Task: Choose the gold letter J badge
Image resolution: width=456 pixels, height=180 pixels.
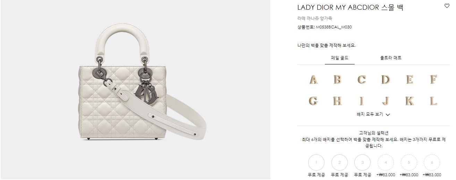Action: pos(386,101)
